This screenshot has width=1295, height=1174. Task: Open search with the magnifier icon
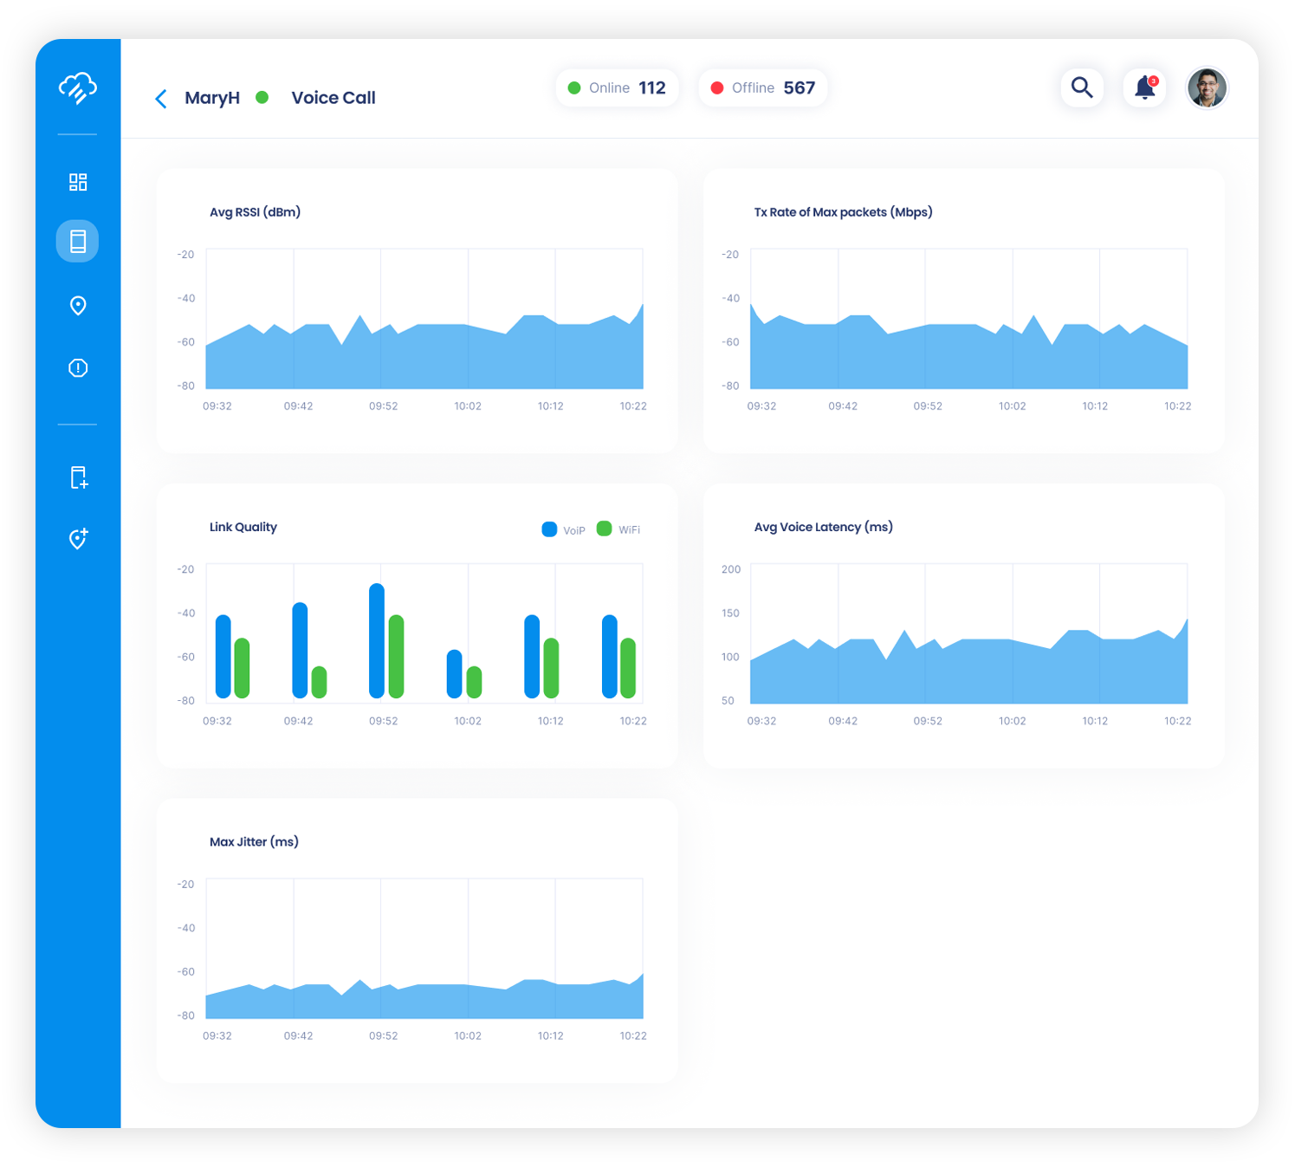click(x=1082, y=88)
